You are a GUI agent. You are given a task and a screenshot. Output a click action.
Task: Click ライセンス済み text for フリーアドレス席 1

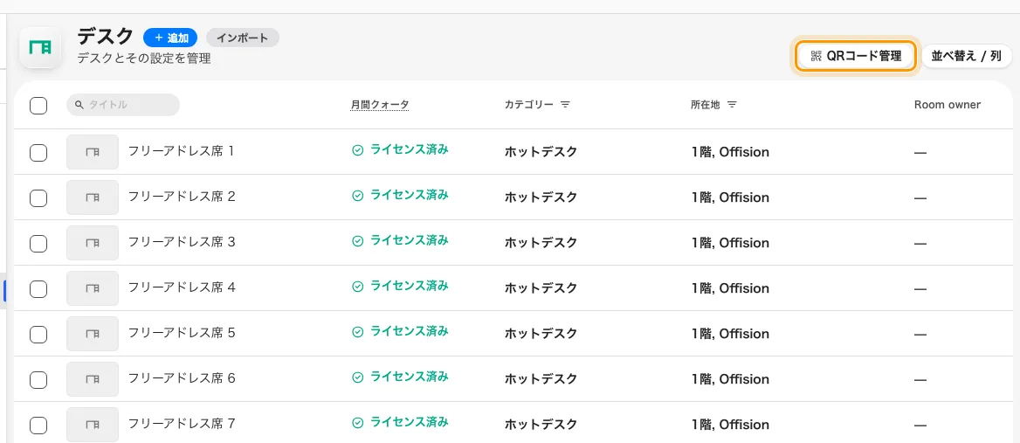410,149
